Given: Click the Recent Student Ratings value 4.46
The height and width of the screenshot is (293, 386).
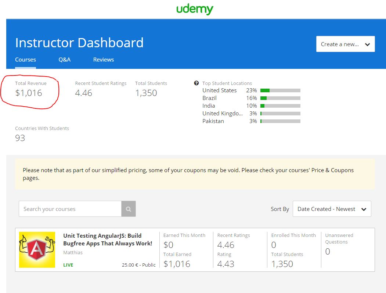Looking at the screenshot, I should coord(83,93).
